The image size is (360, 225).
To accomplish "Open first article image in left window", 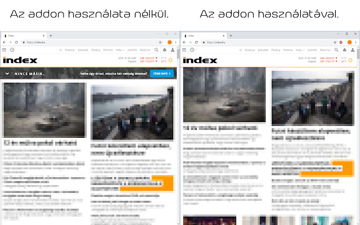I will pos(44,110).
